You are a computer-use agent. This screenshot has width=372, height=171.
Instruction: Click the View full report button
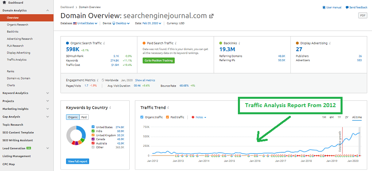[x=78, y=161]
